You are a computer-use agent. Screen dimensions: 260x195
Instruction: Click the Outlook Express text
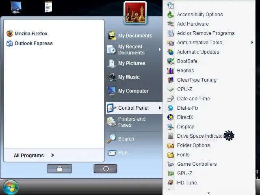point(34,43)
